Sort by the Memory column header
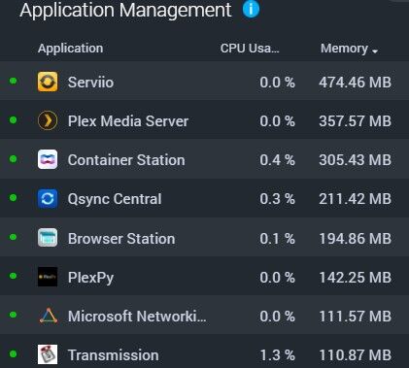 click(344, 49)
